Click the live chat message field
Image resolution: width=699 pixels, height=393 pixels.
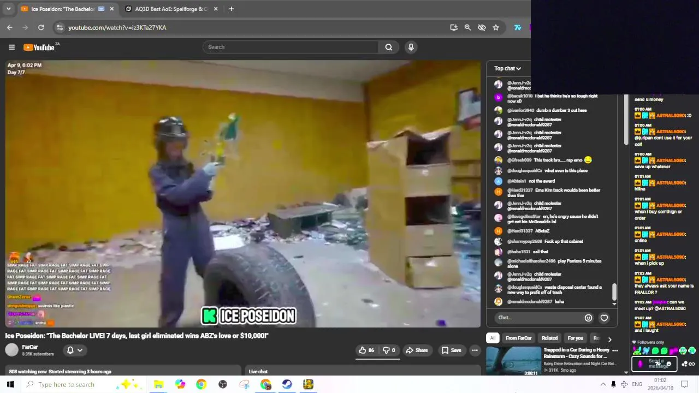[x=537, y=318]
